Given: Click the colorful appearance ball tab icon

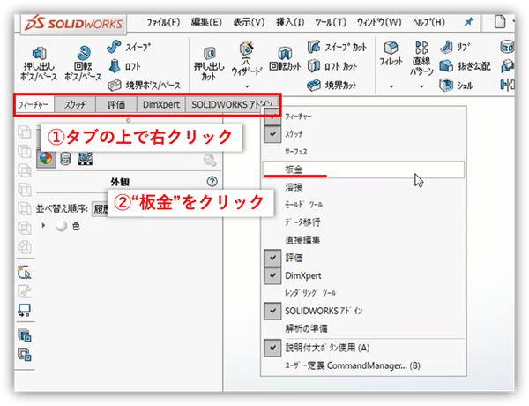Looking at the screenshot, I should pyautogui.click(x=46, y=158).
